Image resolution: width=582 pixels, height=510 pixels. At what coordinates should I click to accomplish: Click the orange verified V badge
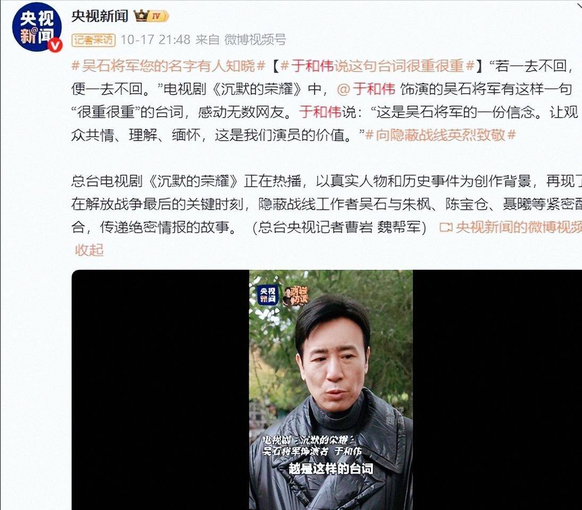(x=55, y=45)
